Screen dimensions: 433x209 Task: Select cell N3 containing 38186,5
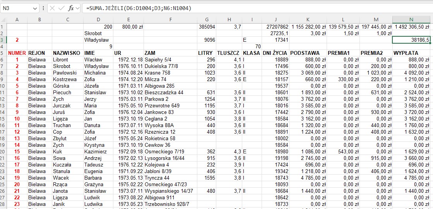[x=411, y=40]
